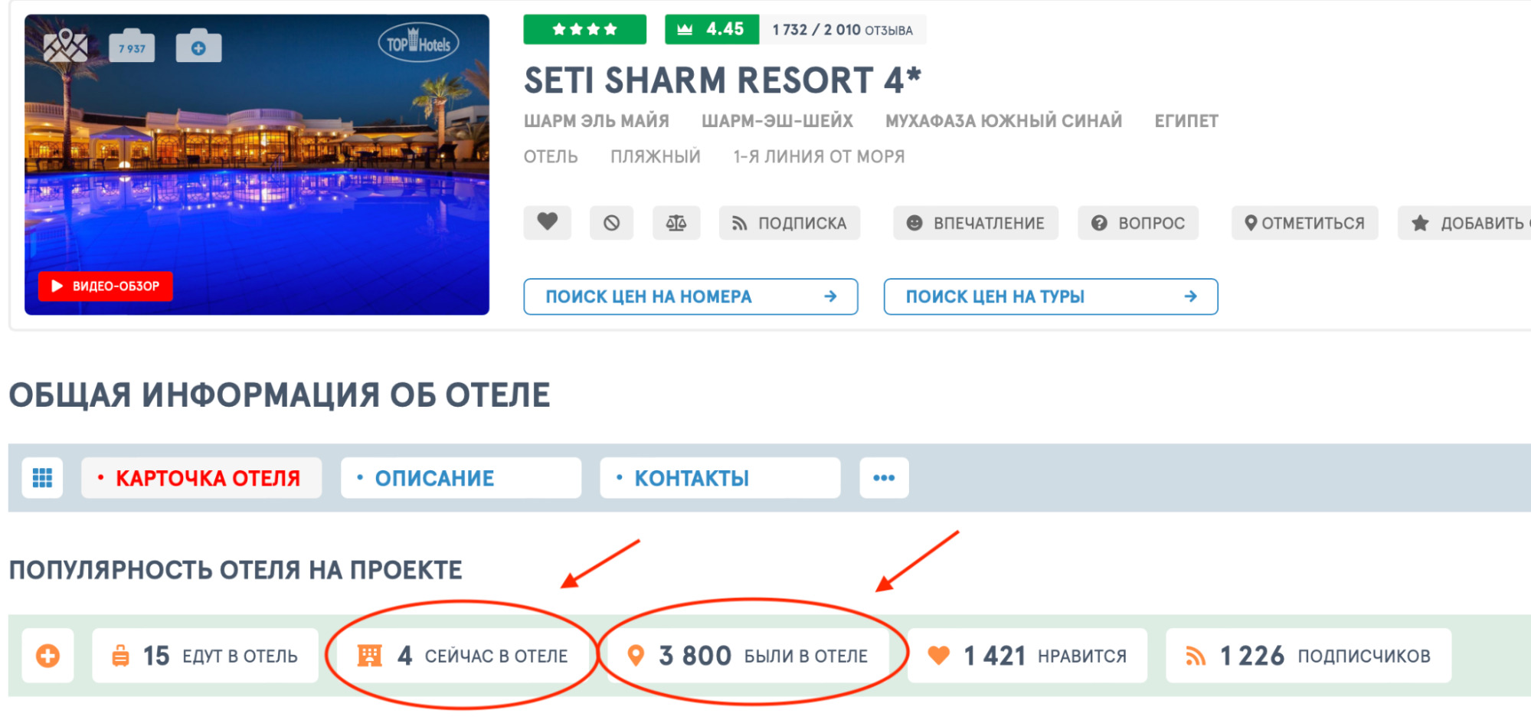Click the block hotel icon button
The image size is (1531, 720).
pyautogui.click(x=611, y=223)
